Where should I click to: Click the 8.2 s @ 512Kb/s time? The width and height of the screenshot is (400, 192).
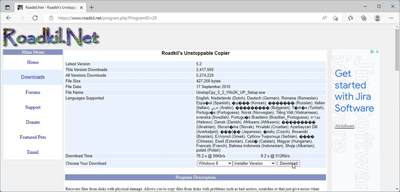pos(275,156)
